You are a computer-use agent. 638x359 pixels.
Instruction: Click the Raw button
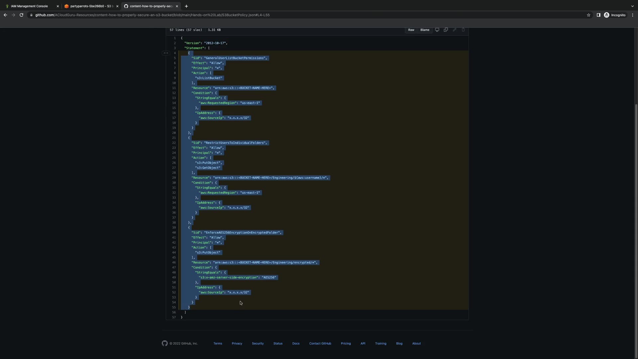pyautogui.click(x=411, y=30)
